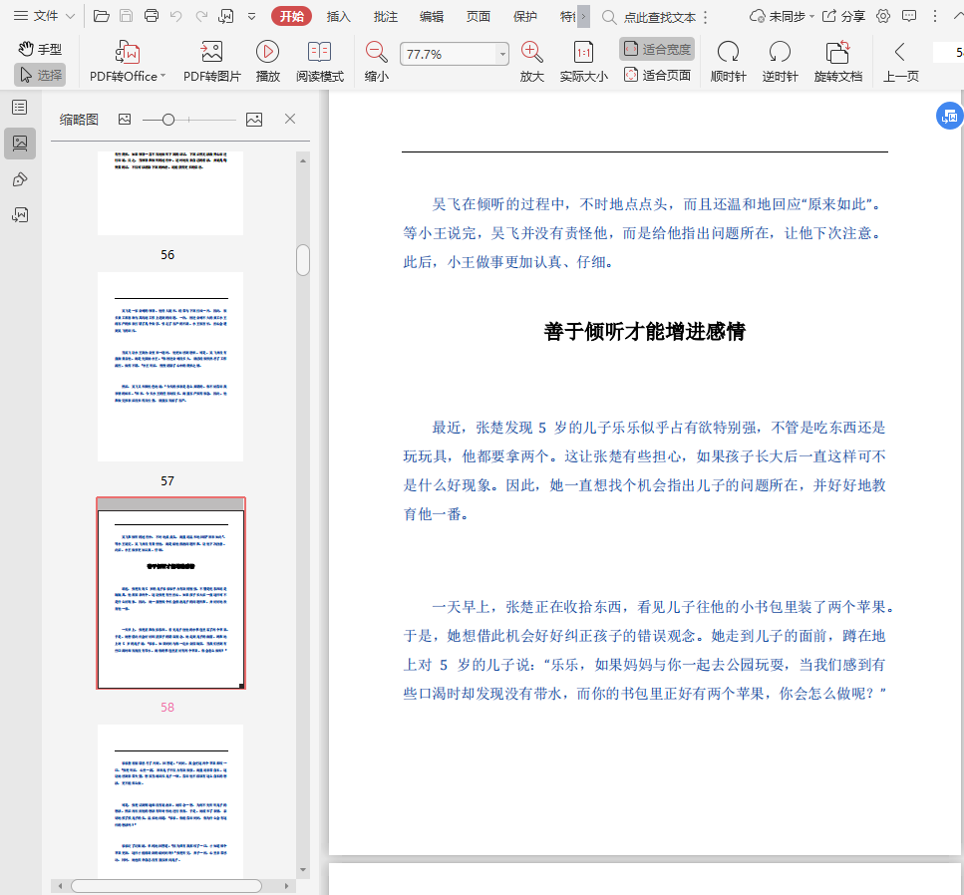Toggle the 适合页面 fit page option
This screenshot has width=964, height=895.
(657, 75)
